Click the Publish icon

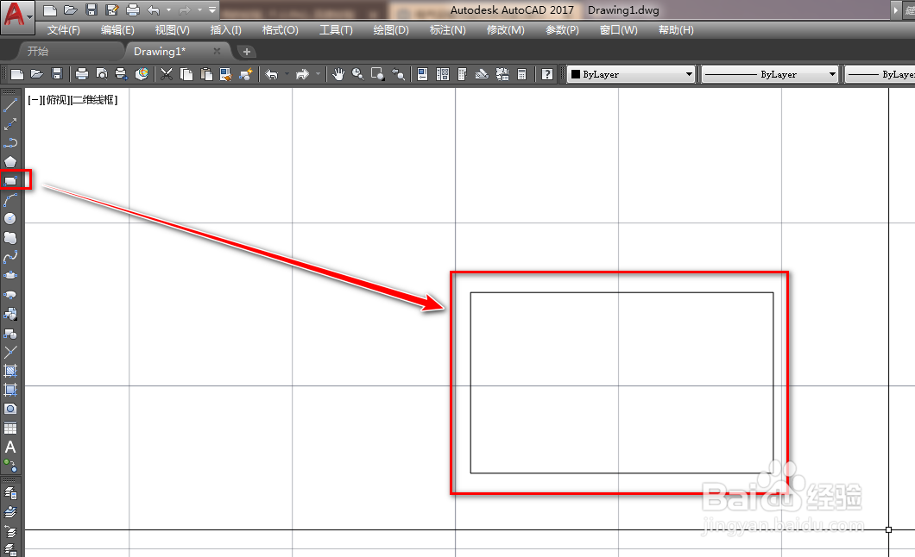[122, 74]
